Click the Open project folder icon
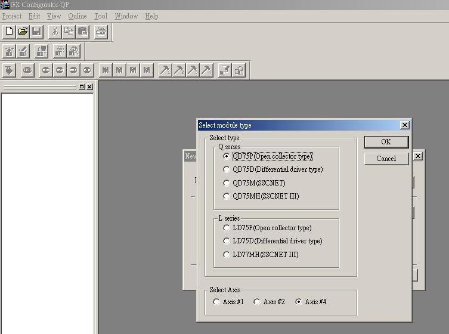449x334 pixels. coord(23,32)
